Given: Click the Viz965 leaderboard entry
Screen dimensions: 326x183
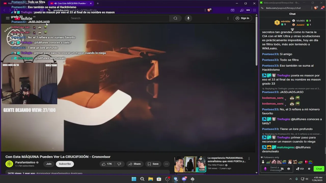Looking at the screenshot, I should click(x=302, y=21).
